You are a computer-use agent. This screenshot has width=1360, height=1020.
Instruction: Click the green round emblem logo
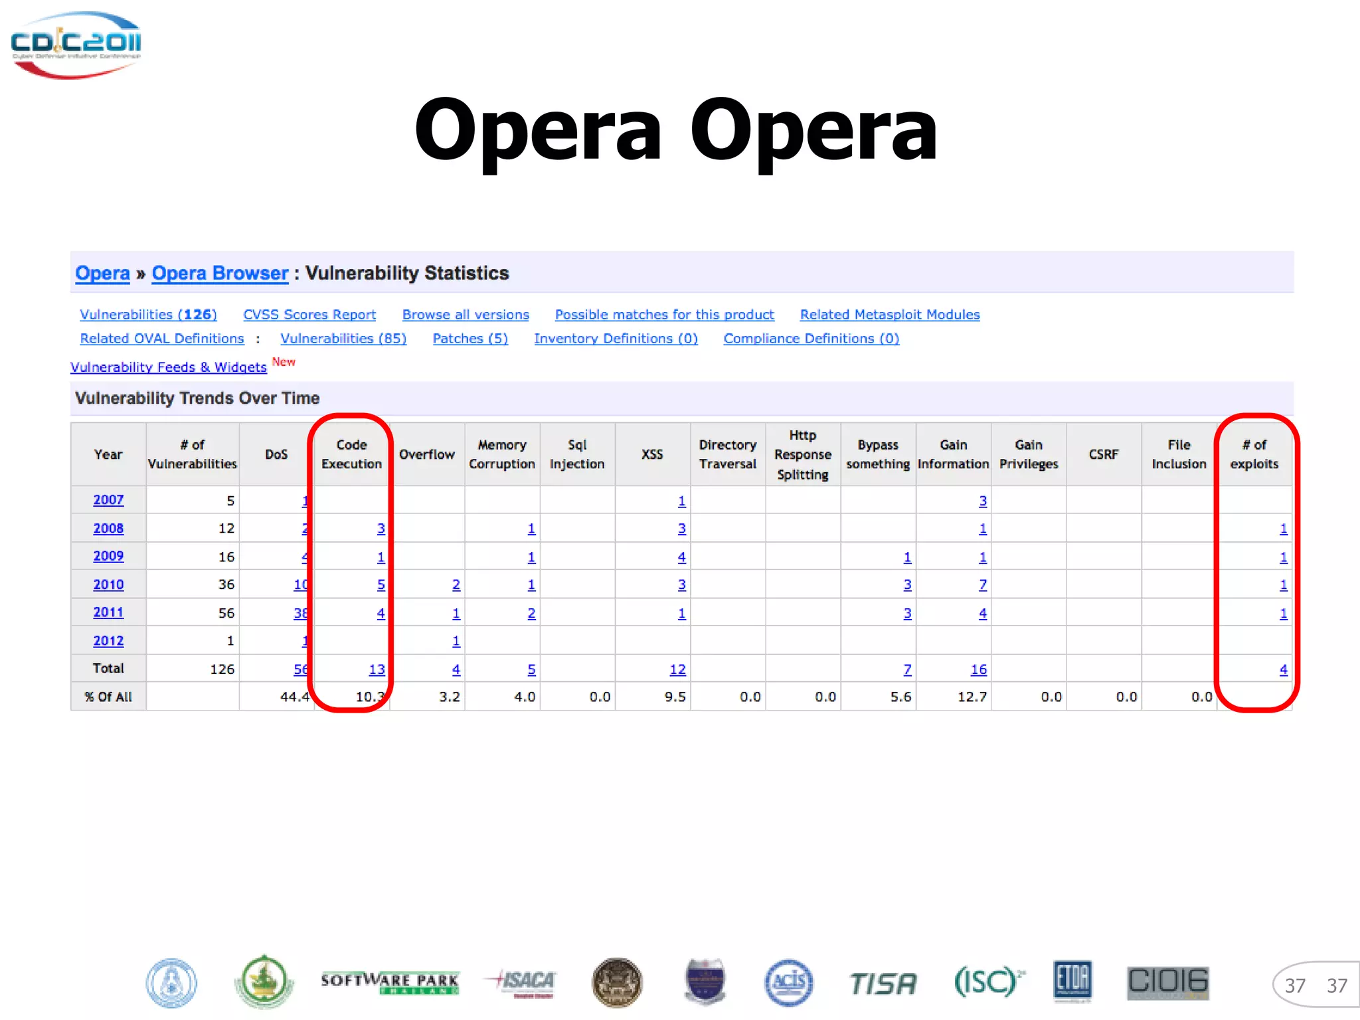click(x=264, y=981)
